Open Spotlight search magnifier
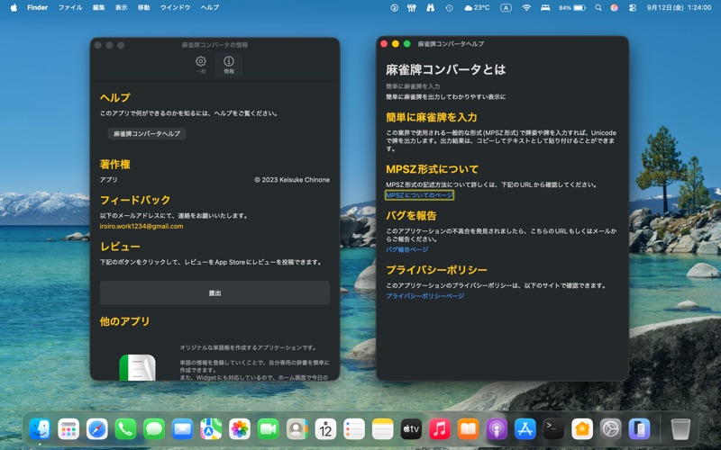 [598, 8]
